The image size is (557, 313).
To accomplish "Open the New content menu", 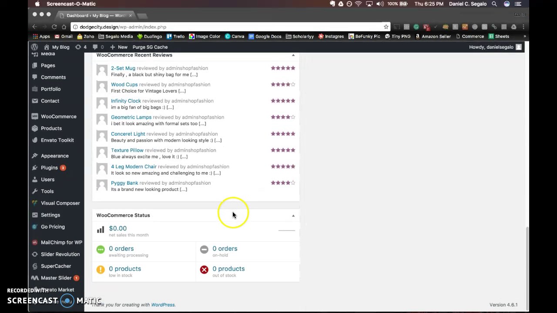I will pos(119,47).
